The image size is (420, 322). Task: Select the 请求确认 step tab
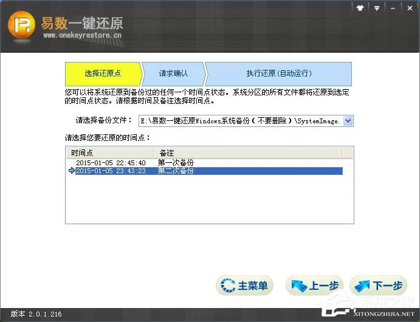coord(173,74)
